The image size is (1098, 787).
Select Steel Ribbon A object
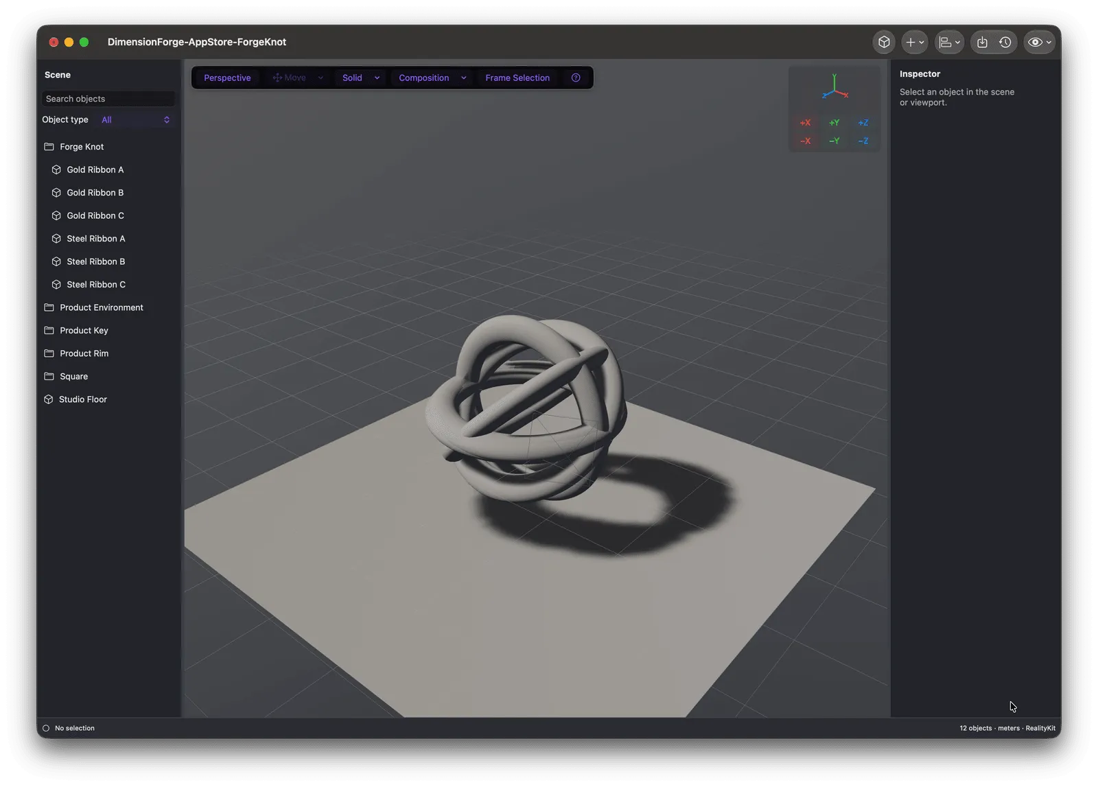coord(108,239)
